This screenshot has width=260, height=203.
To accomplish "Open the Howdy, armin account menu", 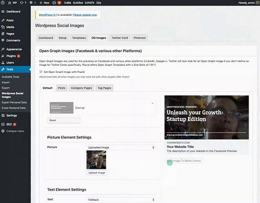I will (249, 3).
